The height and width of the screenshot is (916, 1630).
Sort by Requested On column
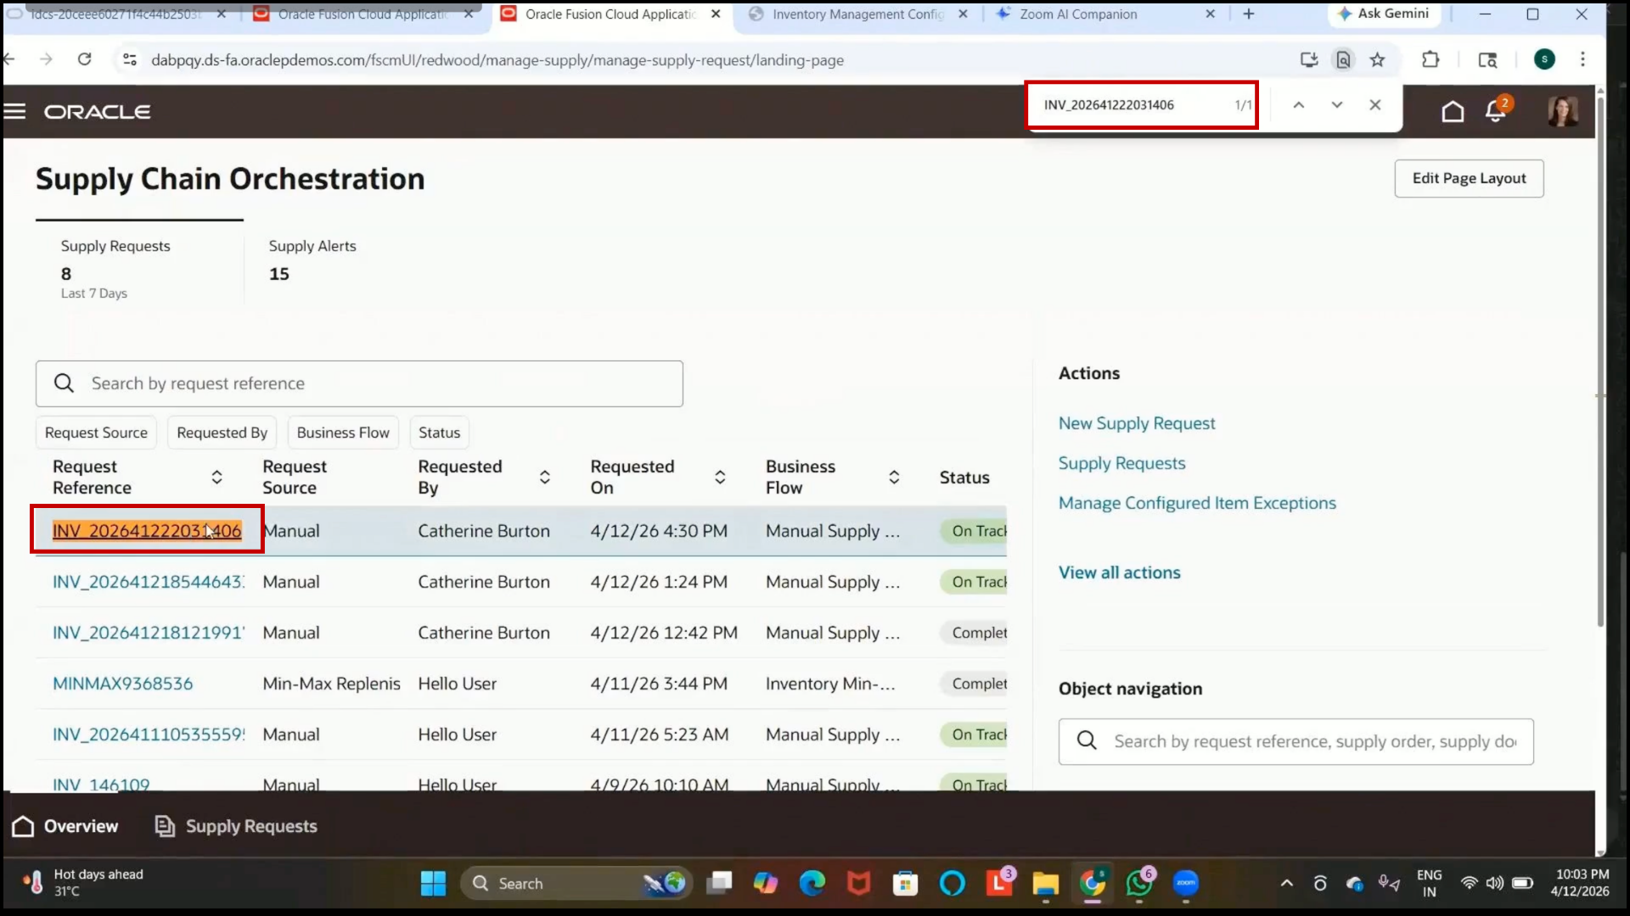click(x=720, y=477)
